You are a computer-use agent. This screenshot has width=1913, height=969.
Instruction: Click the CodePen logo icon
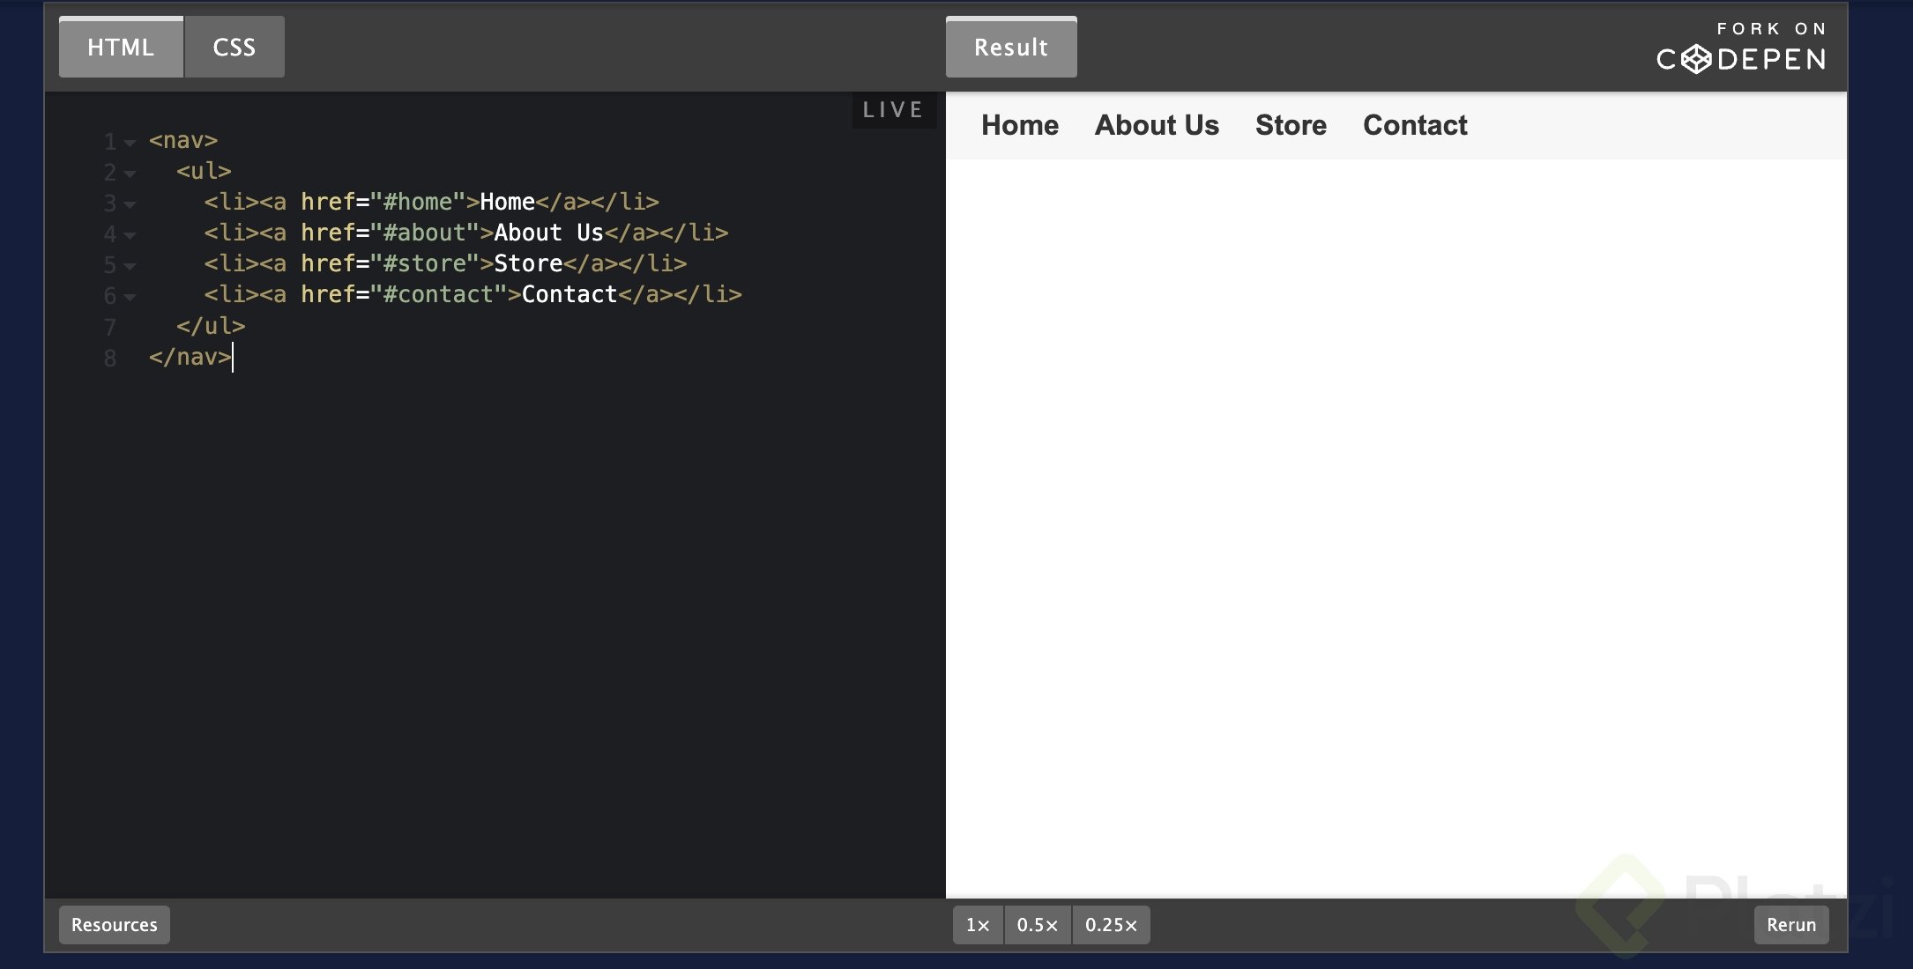point(1698,59)
